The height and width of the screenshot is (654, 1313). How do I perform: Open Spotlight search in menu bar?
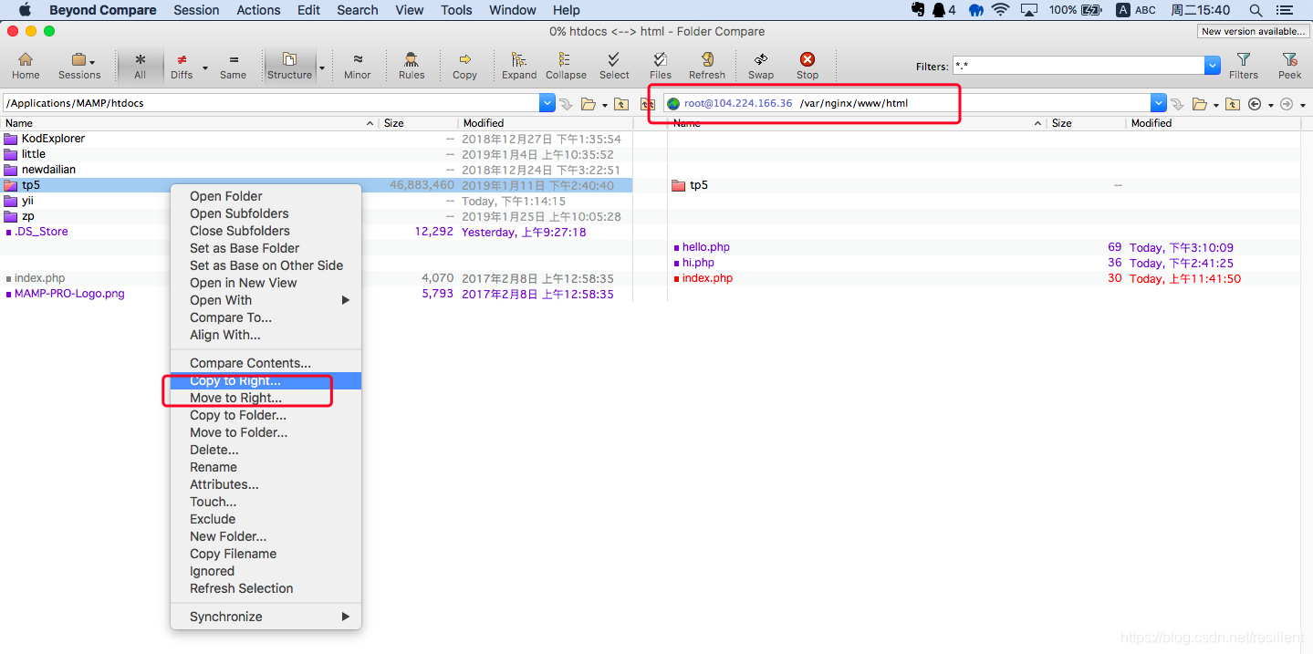click(x=1256, y=10)
